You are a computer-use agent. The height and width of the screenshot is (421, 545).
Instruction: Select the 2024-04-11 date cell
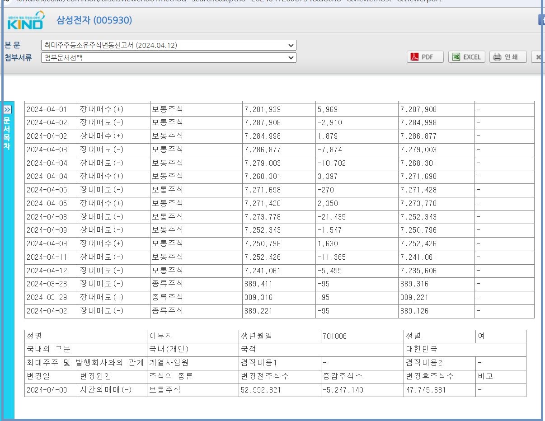[51, 257]
